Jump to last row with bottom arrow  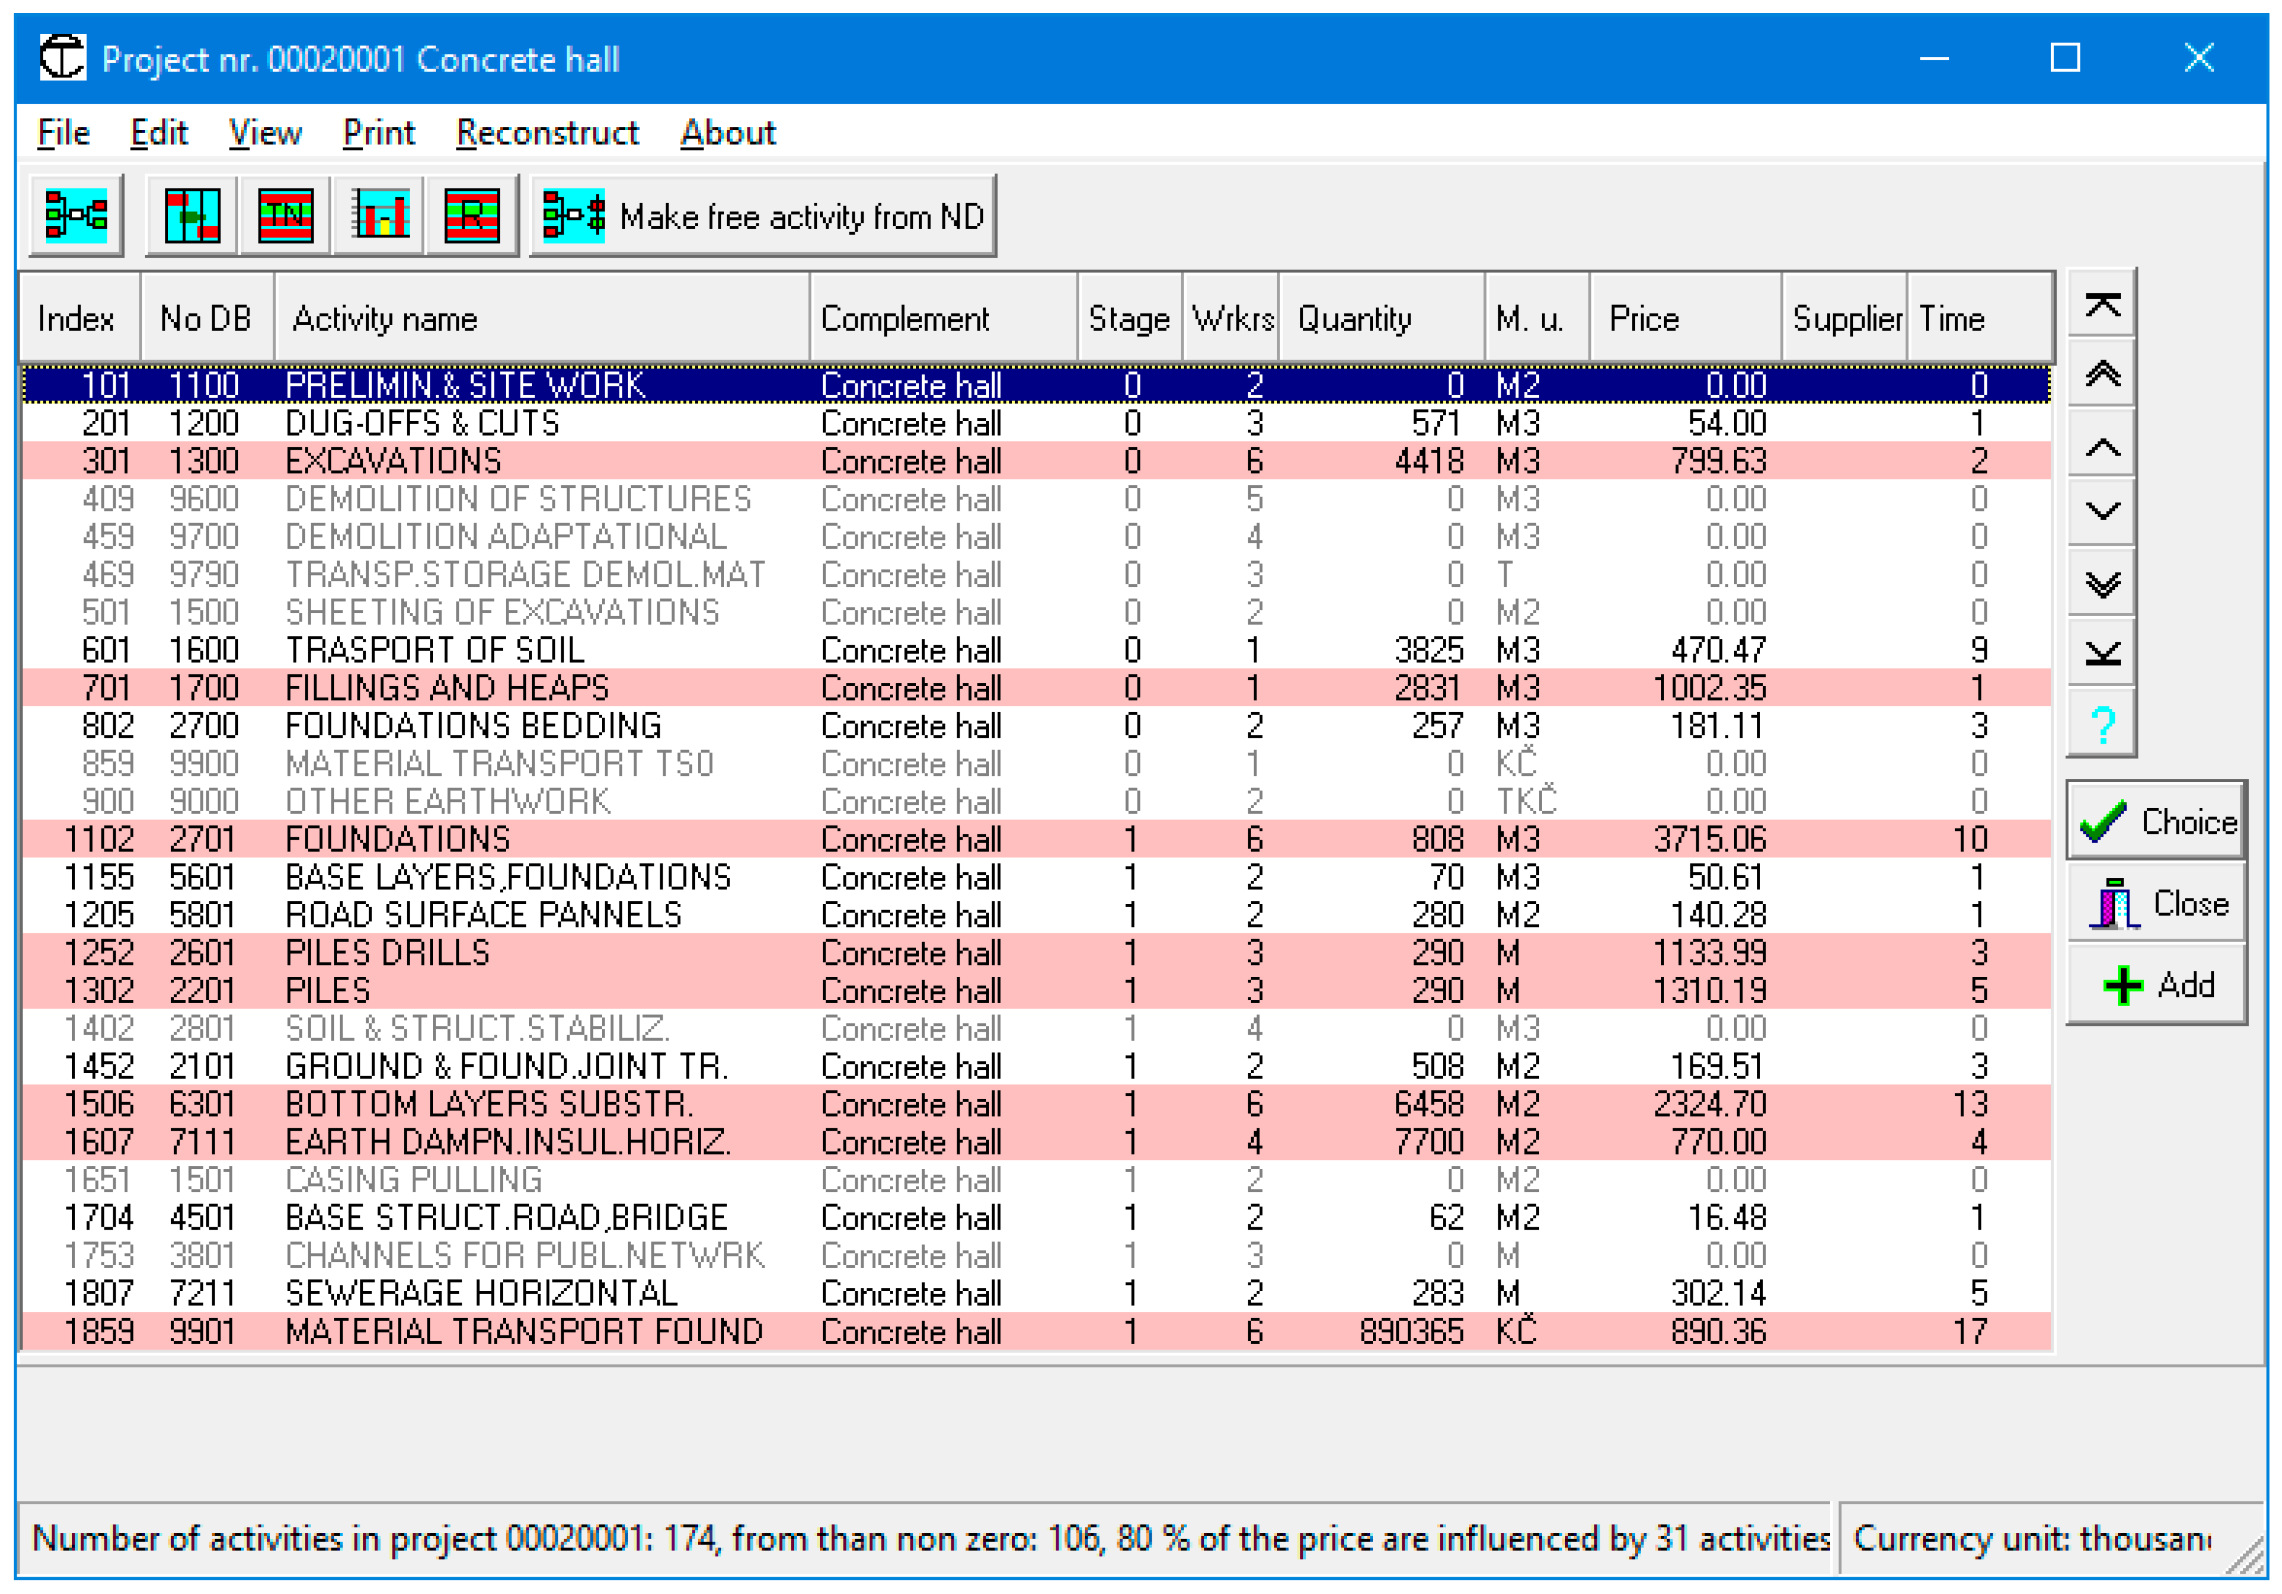coord(2101,653)
